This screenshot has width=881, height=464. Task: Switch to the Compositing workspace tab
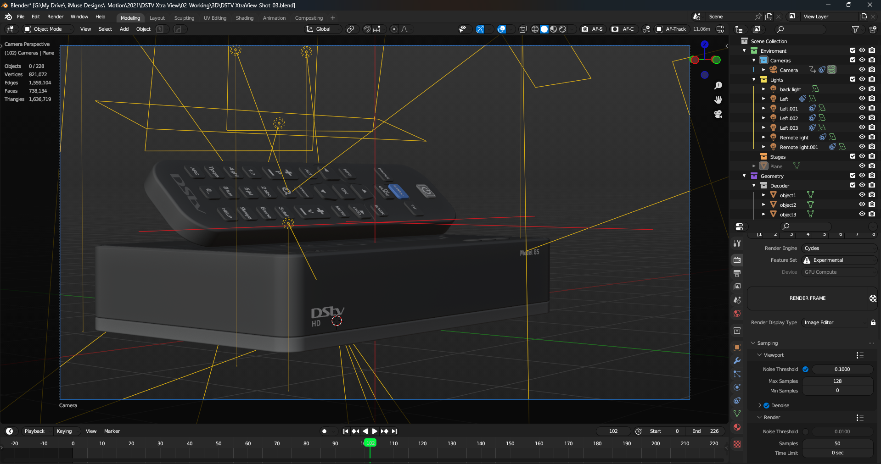point(309,18)
